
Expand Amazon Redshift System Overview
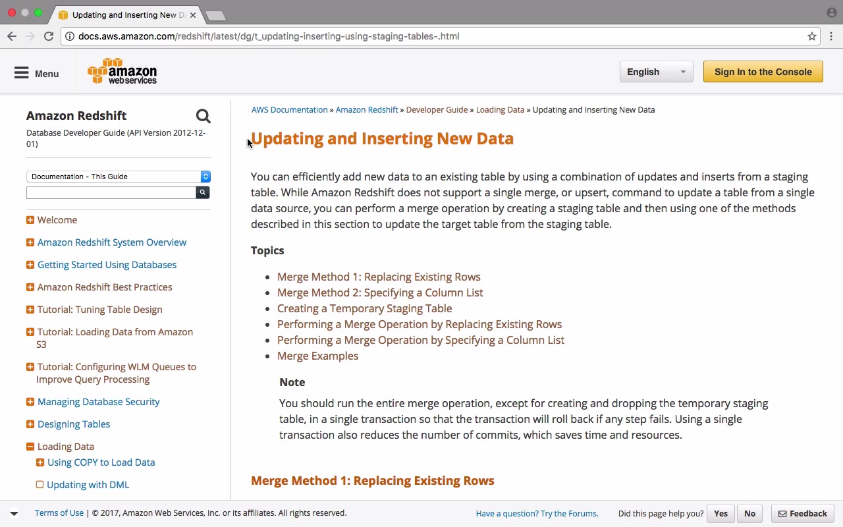pyautogui.click(x=30, y=242)
